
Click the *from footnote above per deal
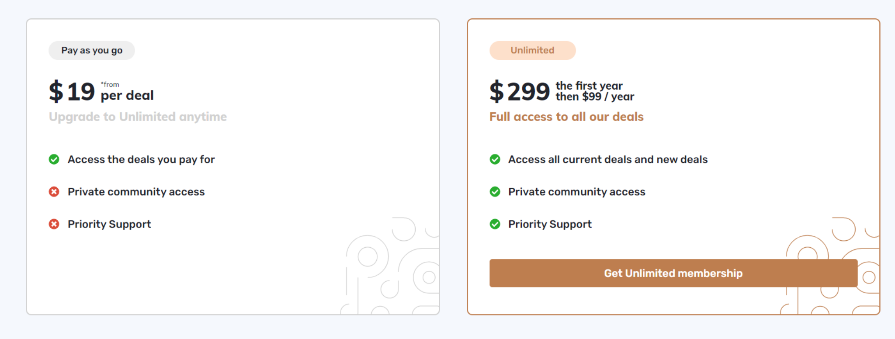[x=110, y=84]
